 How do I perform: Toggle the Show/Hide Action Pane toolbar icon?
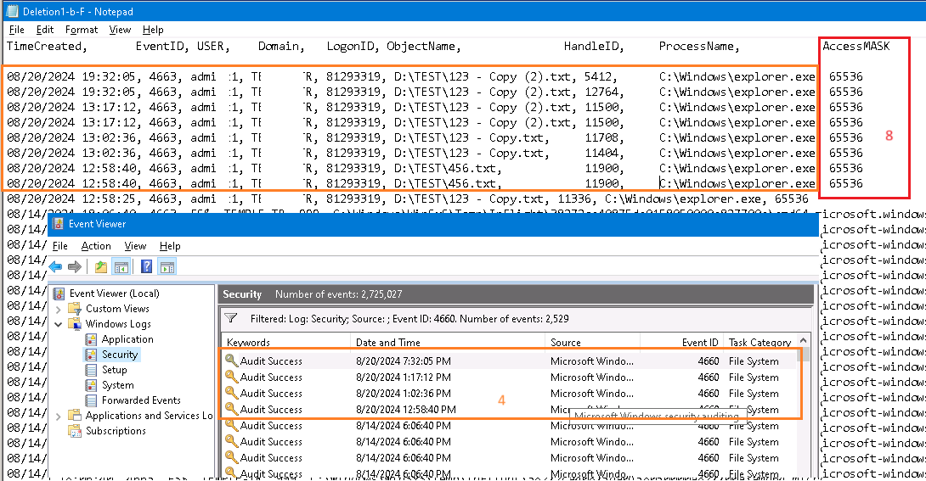167,267
